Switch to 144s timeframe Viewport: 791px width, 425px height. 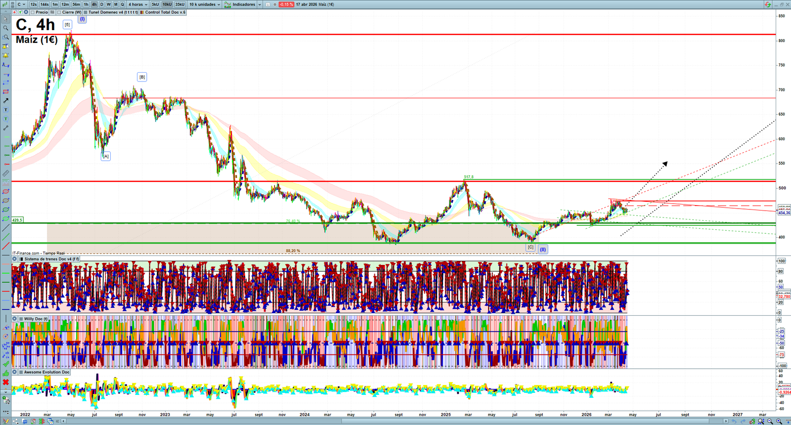click(44, 4)
